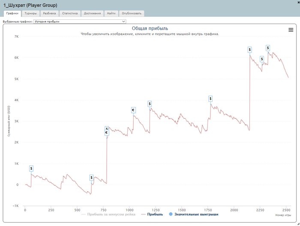Open the Найти tab
This screenshot has height=226, width=300.
click(x=111, y=13)
